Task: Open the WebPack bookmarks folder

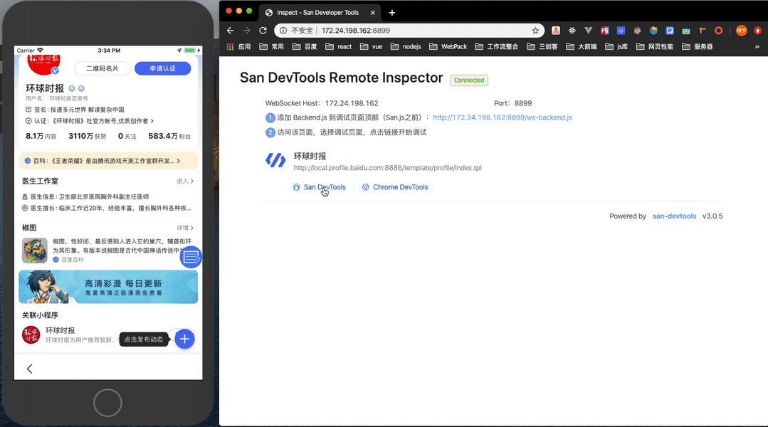Action: [x=448, y=46]
